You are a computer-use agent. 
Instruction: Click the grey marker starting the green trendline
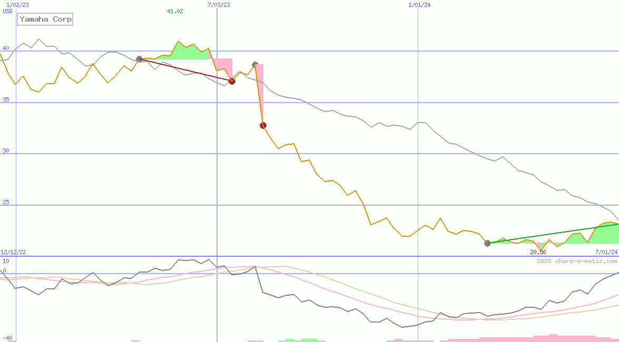click(x=487, y=243)
